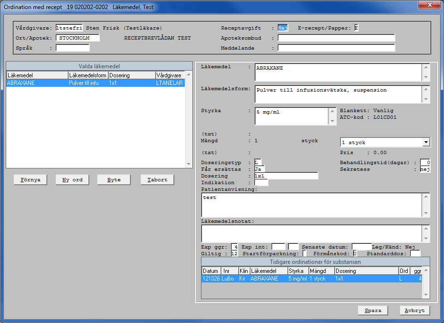Click scroll-up arrow of Styrka box
The image size is (444, 323).
click(x=332, y=111)
